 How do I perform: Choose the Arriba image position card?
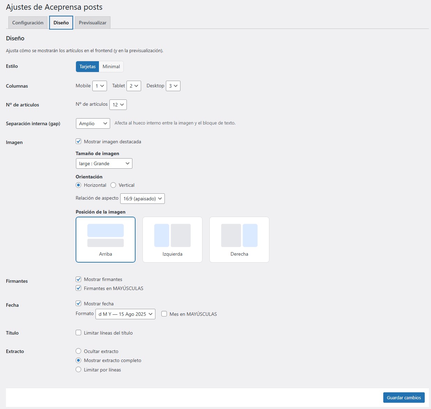coord(106,240)
